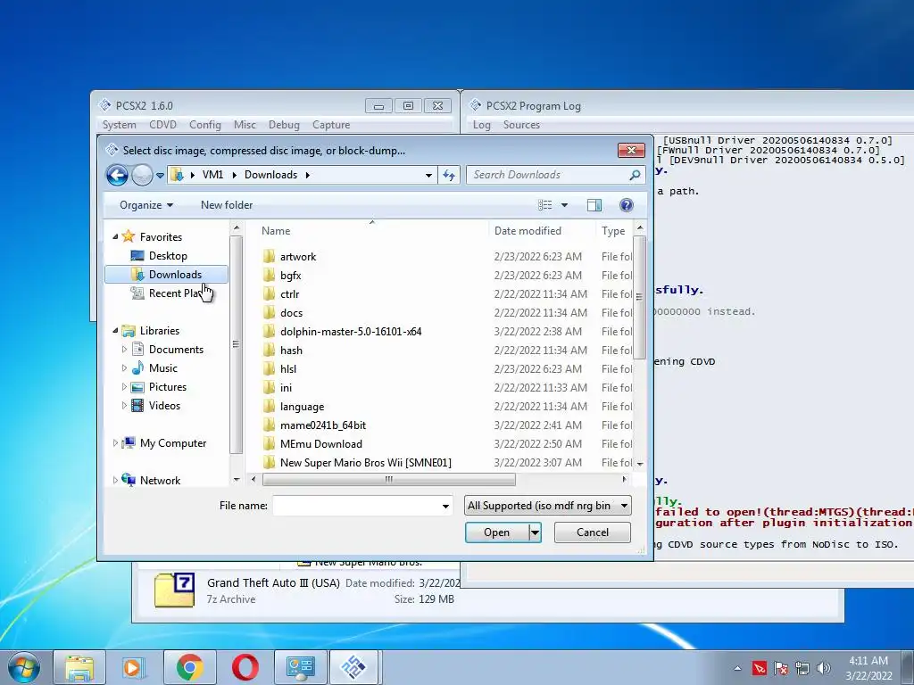The image size is (914, 685).
Task: Click the Cancel button
Action: [593, 532]
